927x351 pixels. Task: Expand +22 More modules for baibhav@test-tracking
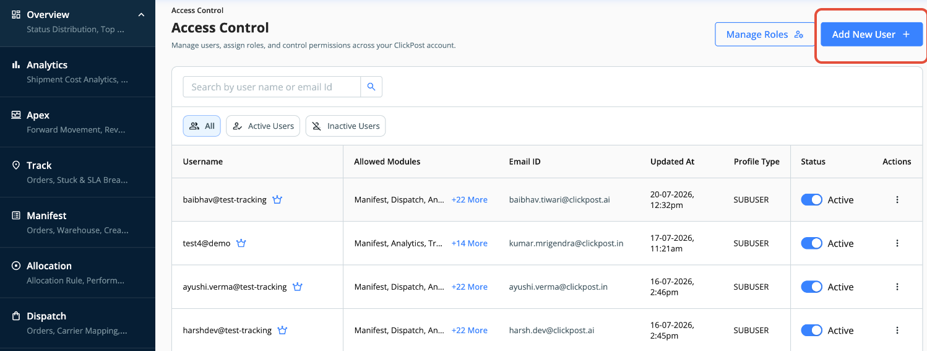click(469, 200)
